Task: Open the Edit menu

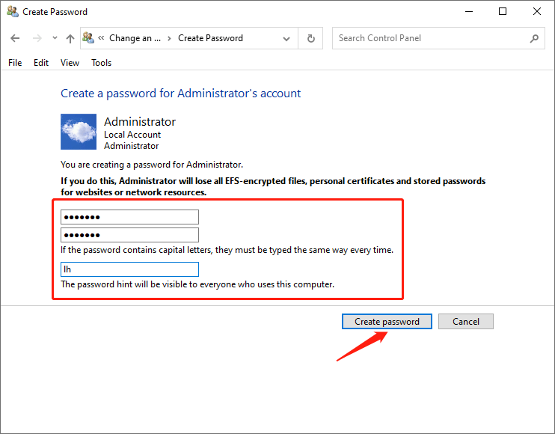Action: (x=41, y=63)
